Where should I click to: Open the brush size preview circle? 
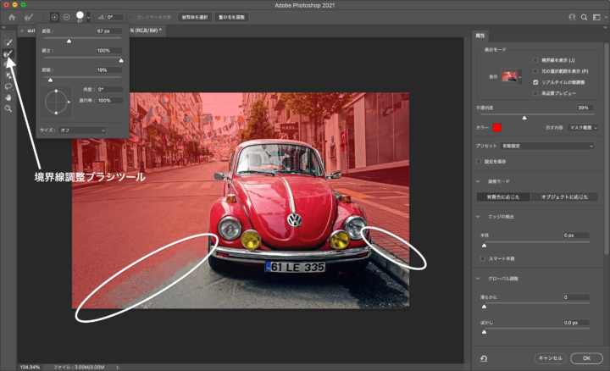coord(80,16)
